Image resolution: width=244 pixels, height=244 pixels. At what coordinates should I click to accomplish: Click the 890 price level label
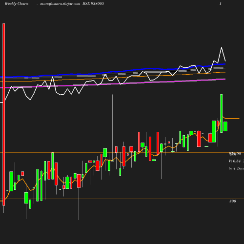coord(233,201)
